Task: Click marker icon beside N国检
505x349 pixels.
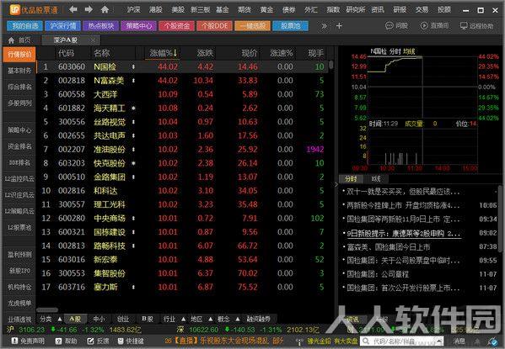Action: (133, 66)
